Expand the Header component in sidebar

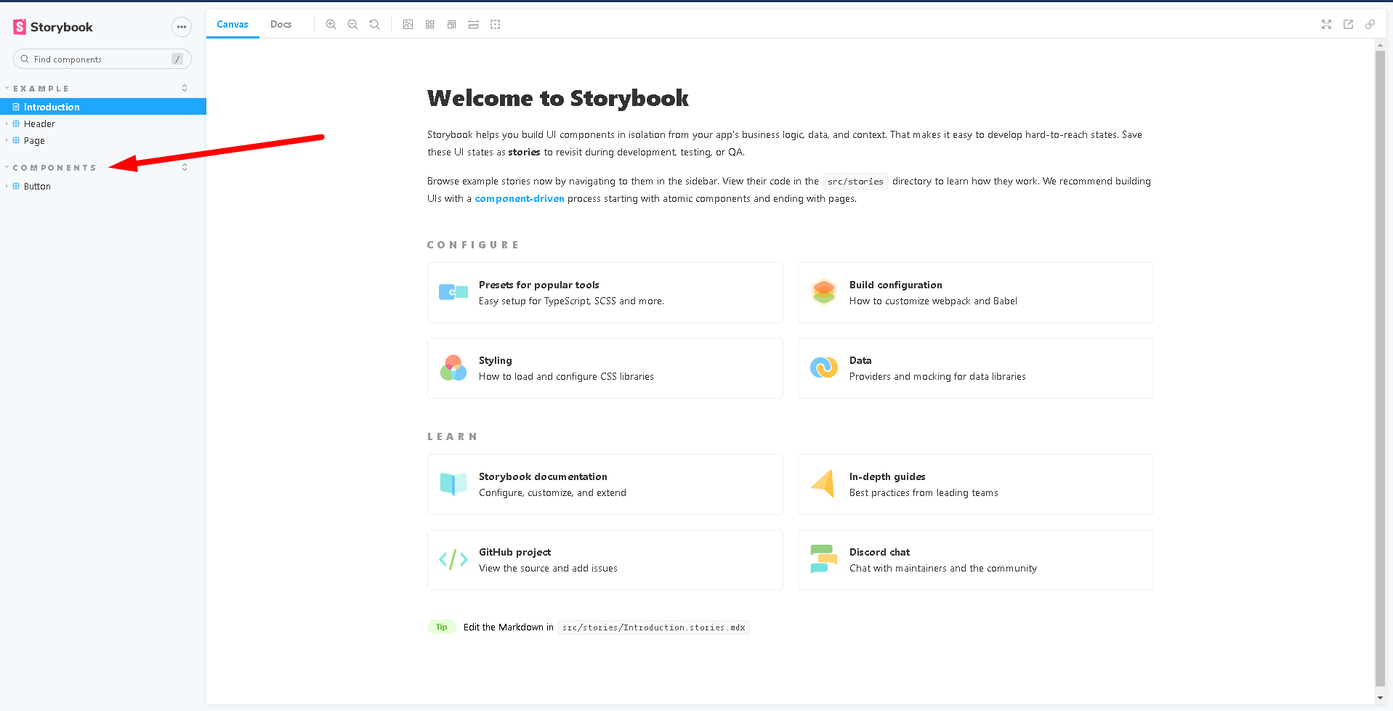coord(39,123)
